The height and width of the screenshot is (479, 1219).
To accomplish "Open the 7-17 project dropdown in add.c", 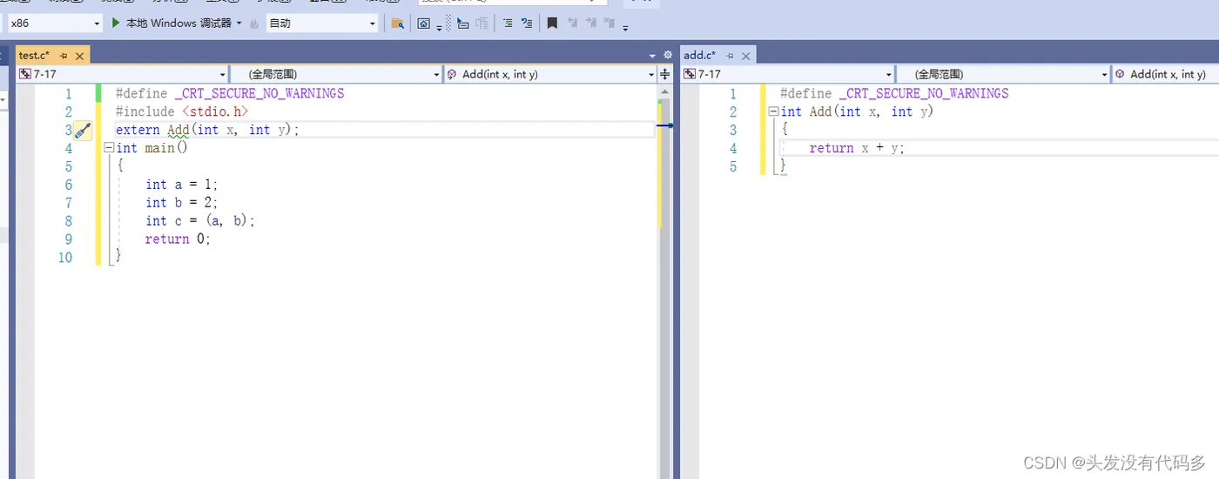I will tap(788, 74).
